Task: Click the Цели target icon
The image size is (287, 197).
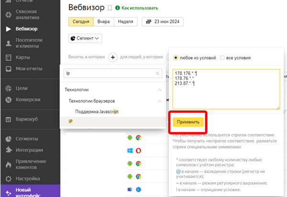Action: point(9,88)
